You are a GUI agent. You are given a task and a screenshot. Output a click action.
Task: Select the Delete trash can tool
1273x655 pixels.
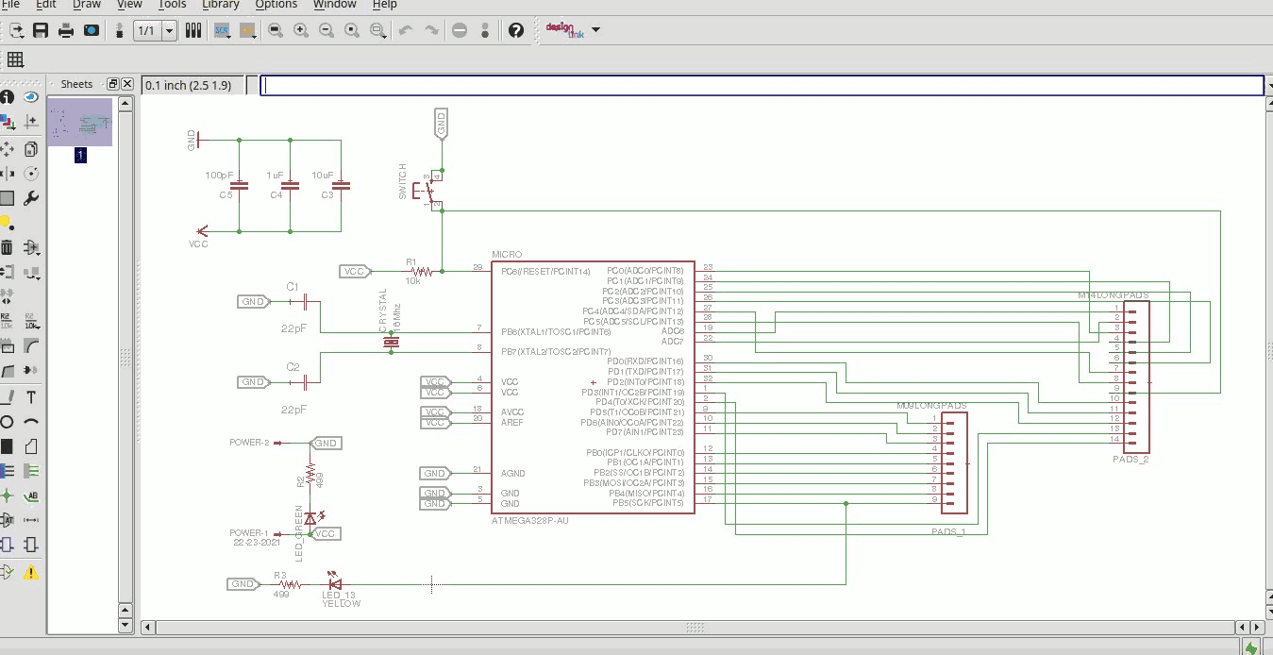click(7, 247)
